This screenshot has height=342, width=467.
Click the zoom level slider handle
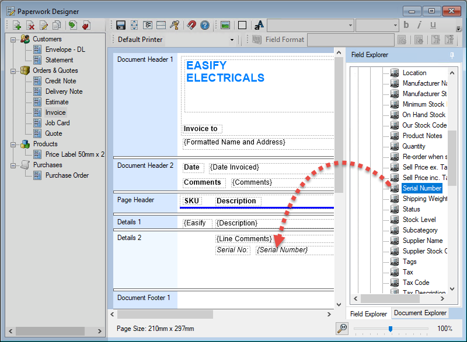click(390, 329)
